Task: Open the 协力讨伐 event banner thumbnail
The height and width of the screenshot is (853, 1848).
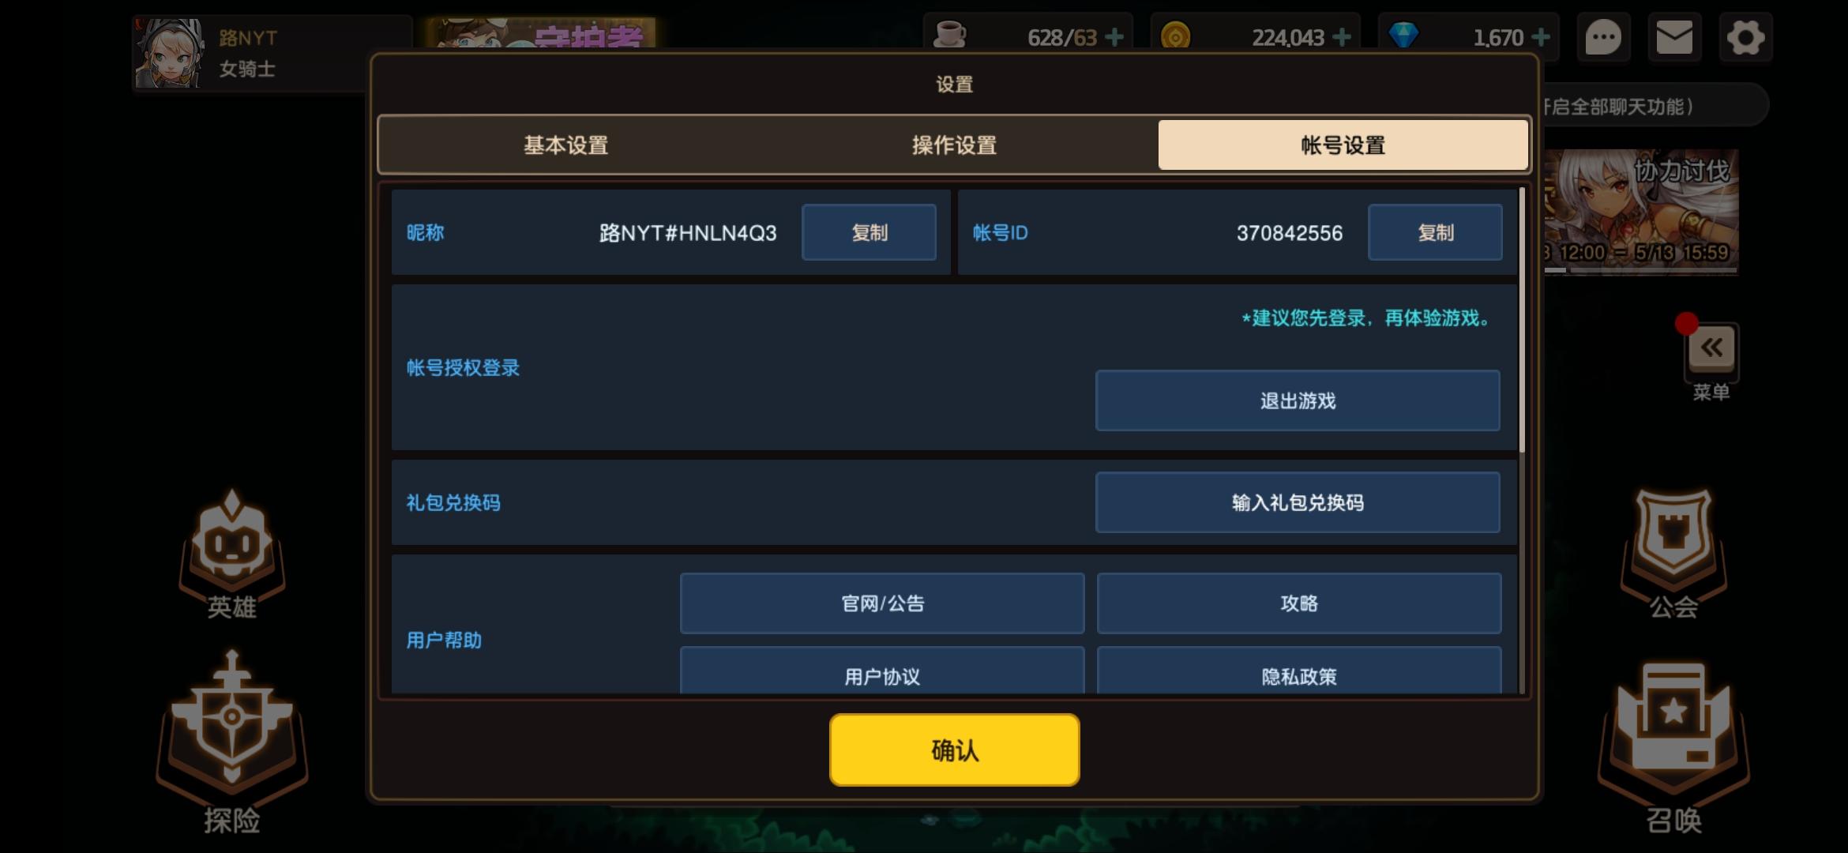Action: 1641,212
